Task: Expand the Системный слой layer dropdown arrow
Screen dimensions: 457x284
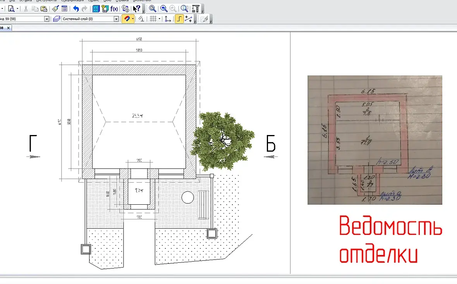Action: [116, 19]
